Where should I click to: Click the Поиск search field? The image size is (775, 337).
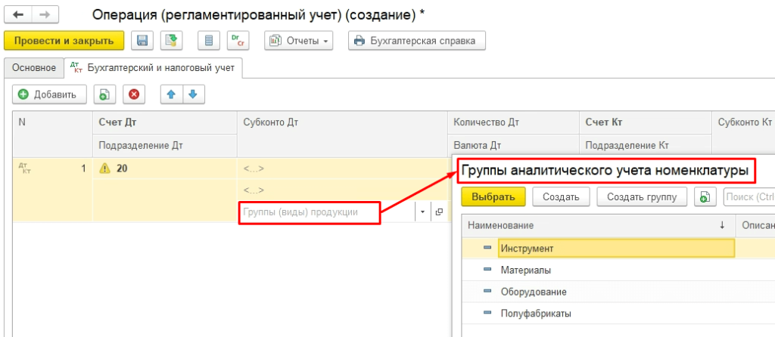pyautogui.click(x=749, y=197)
